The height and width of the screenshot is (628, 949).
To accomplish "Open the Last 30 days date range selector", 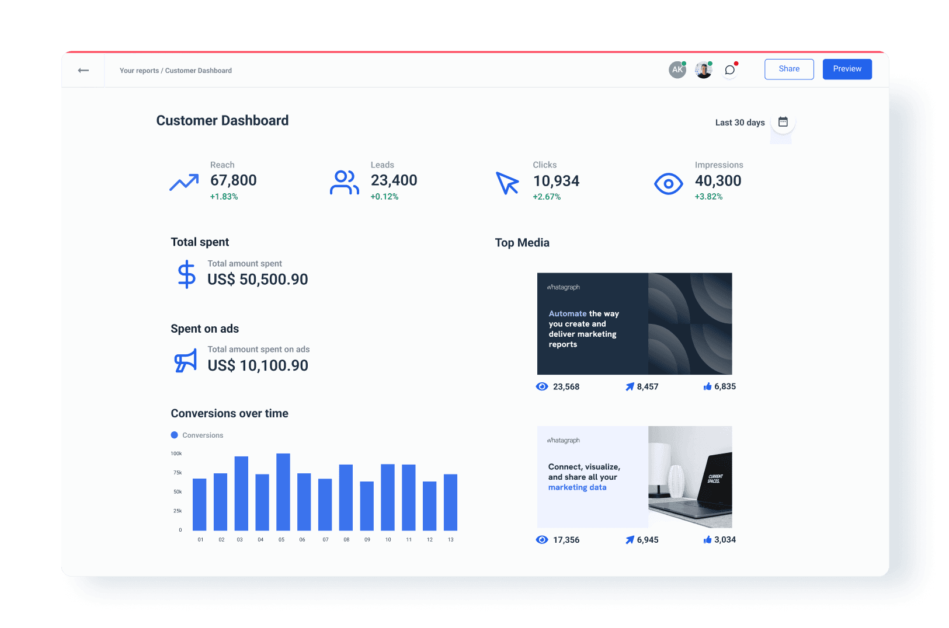I will click(739, 123).
